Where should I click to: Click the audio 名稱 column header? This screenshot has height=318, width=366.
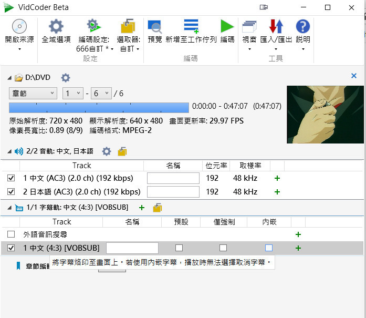pos(173,166)
